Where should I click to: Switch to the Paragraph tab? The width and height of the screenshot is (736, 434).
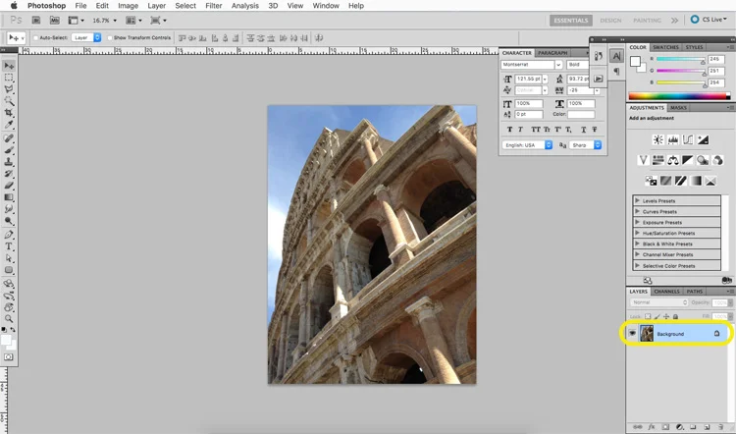(x=552, y=53)
